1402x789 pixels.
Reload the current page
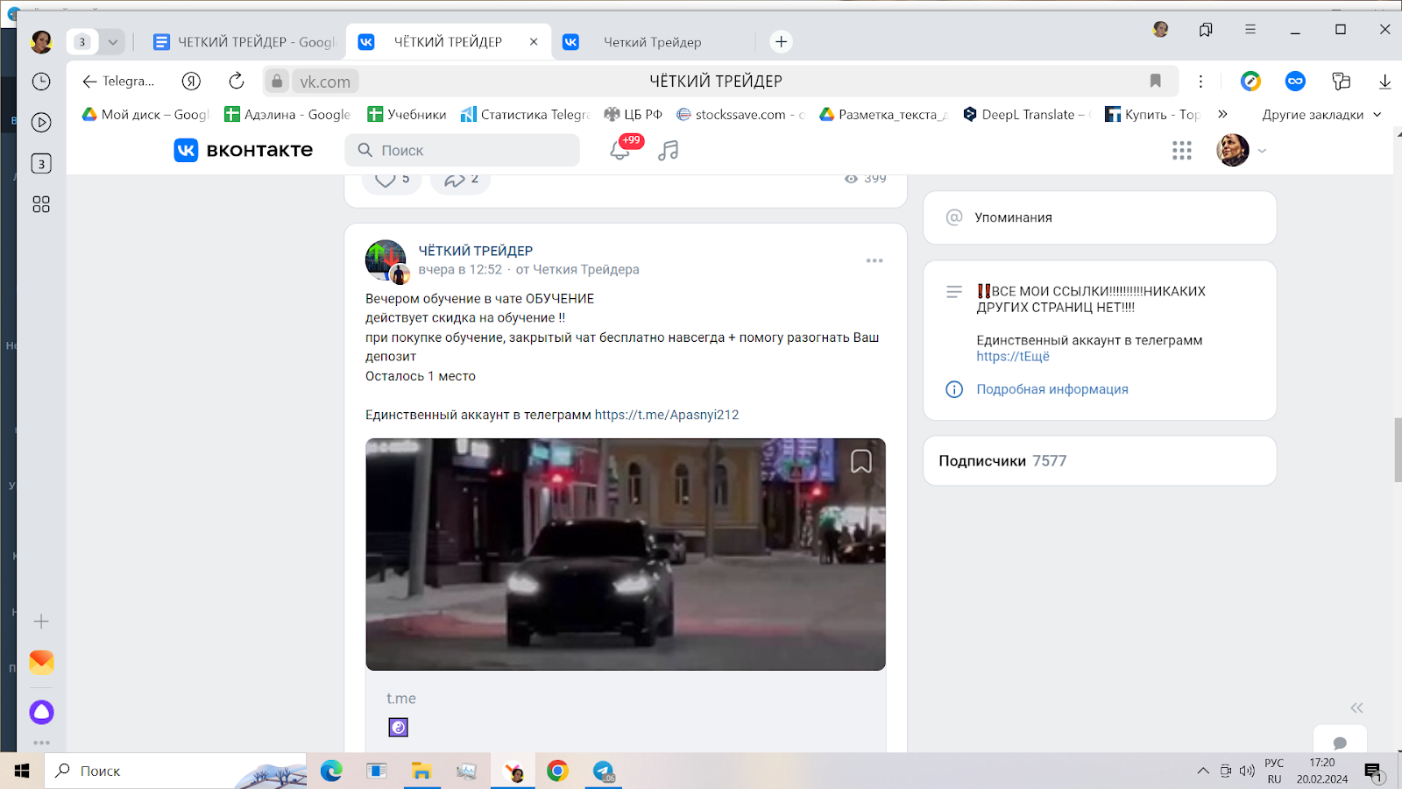click(x=237, y=82)
